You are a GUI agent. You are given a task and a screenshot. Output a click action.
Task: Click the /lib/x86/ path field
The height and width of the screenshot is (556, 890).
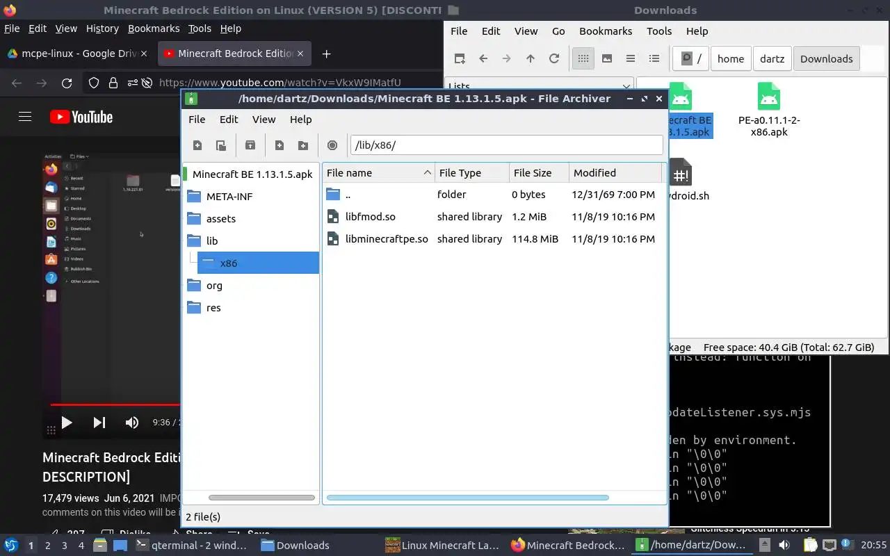[x=506, y=145]
